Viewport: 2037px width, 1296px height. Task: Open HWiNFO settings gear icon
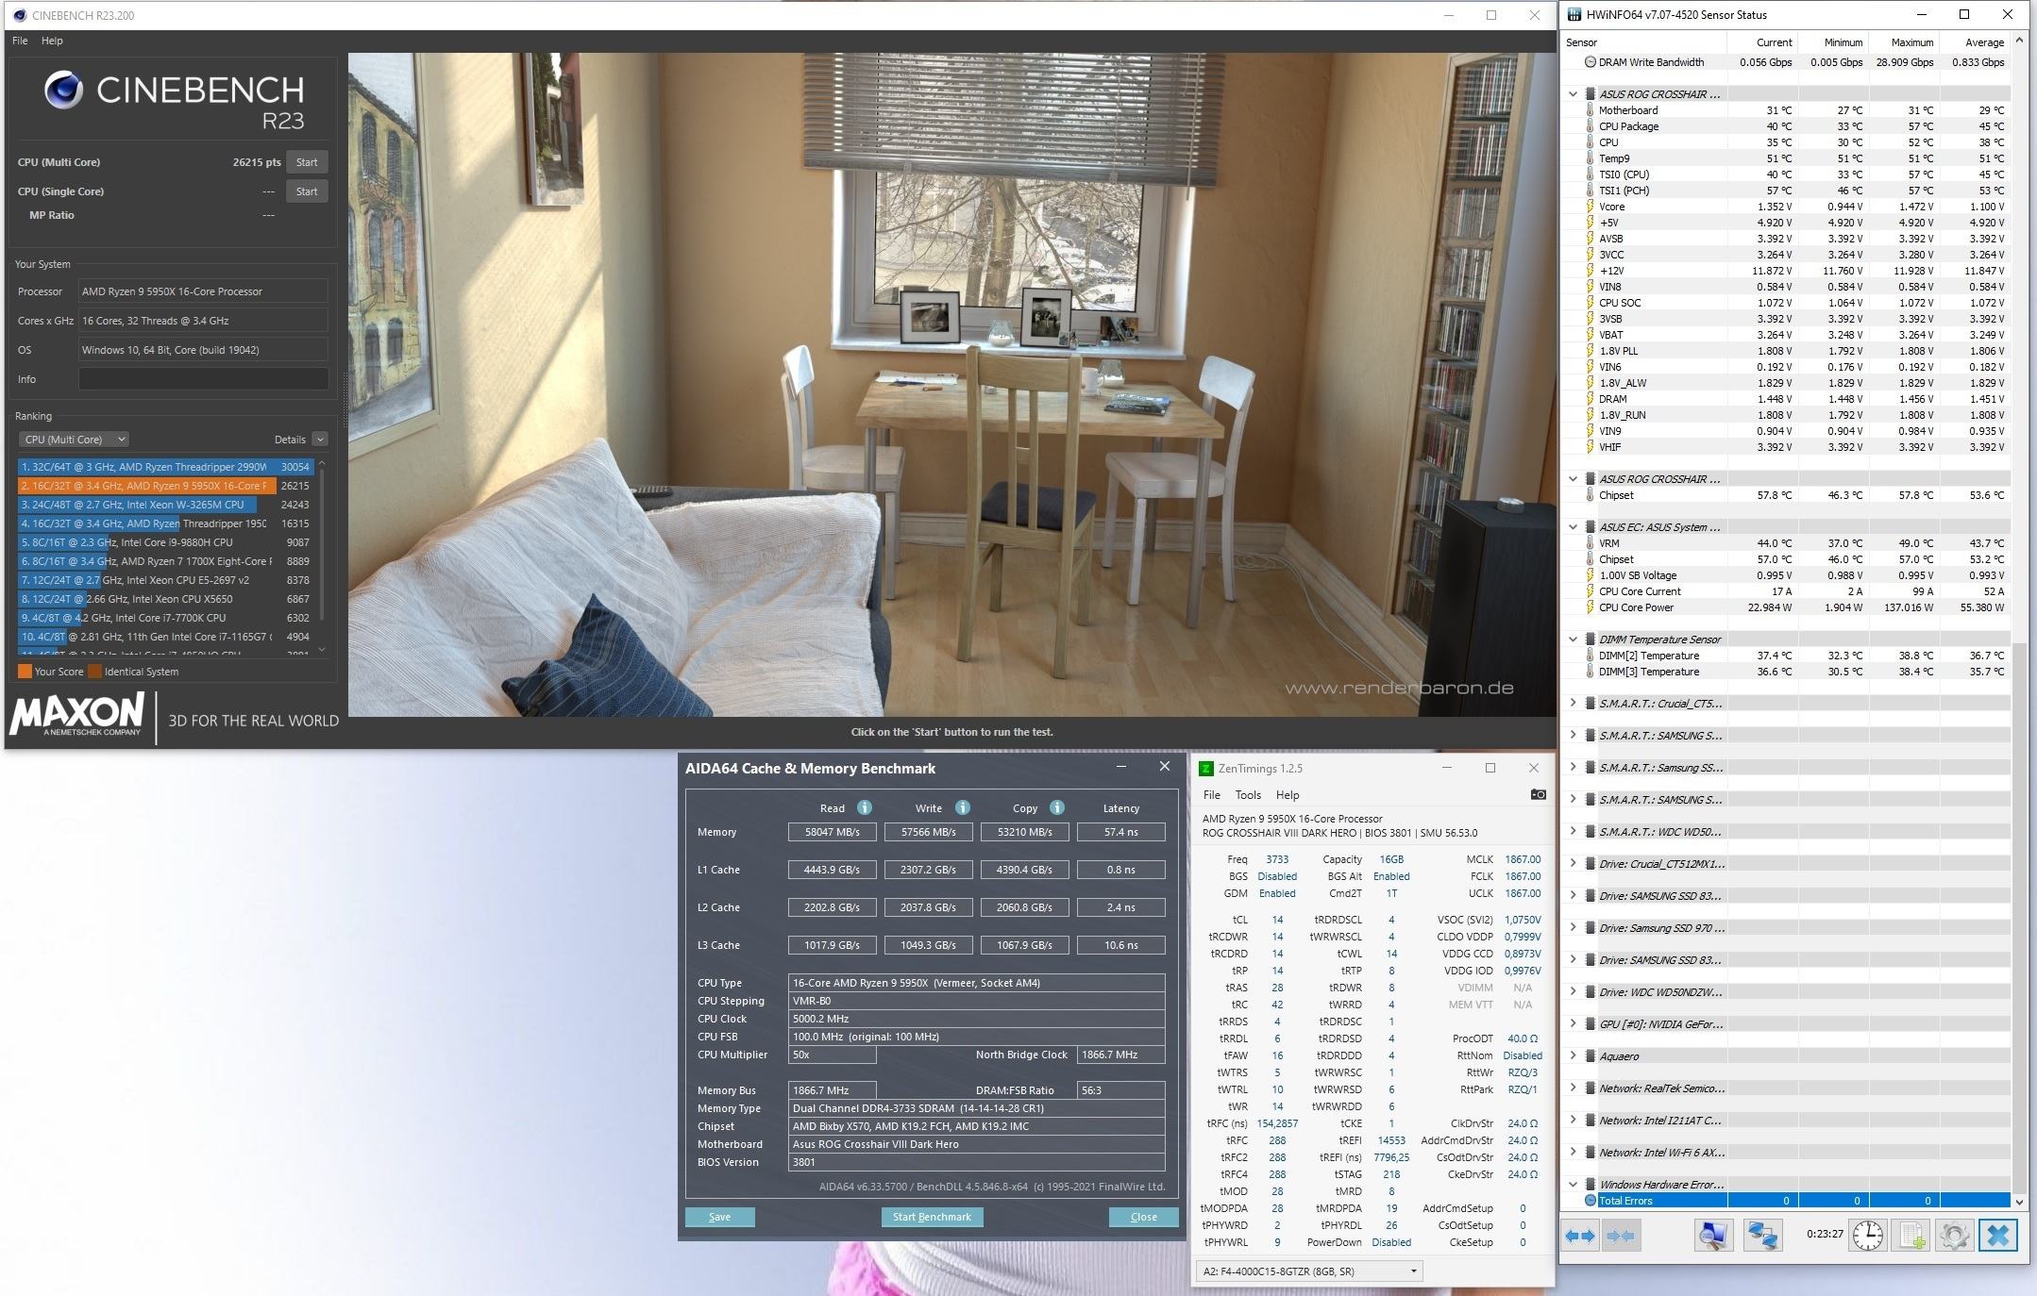1955,1236
